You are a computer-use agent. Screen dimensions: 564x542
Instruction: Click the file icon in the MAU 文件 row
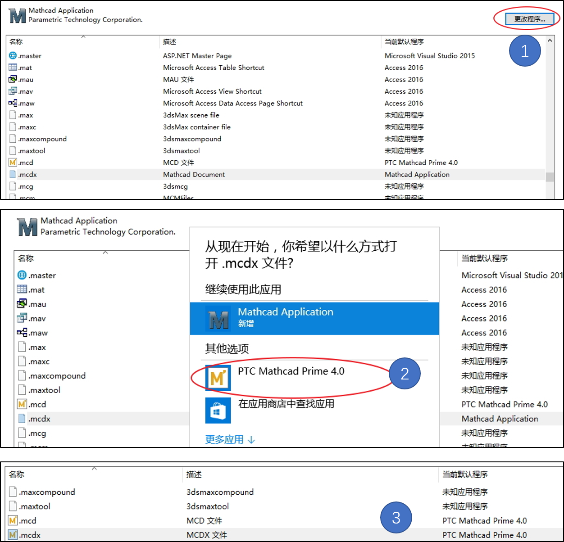click(13, 79)
